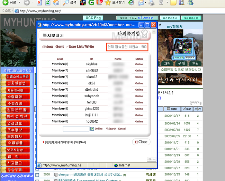Click the Print icon in the toolbar
Image resolution: width=225 pixels, height=181 pixels.
pyautogui.click(x=151, y=3)
